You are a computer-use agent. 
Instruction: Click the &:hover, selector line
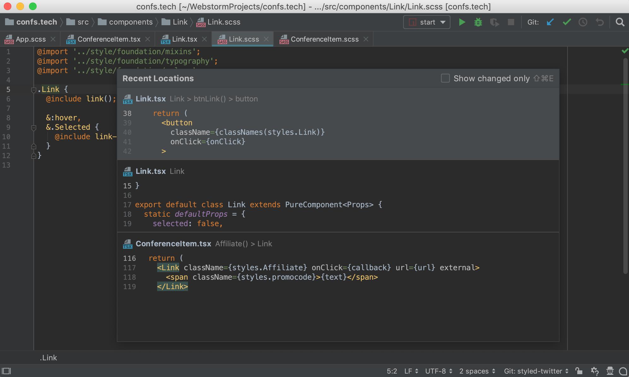pyautogui.click(x=63, y=118)
